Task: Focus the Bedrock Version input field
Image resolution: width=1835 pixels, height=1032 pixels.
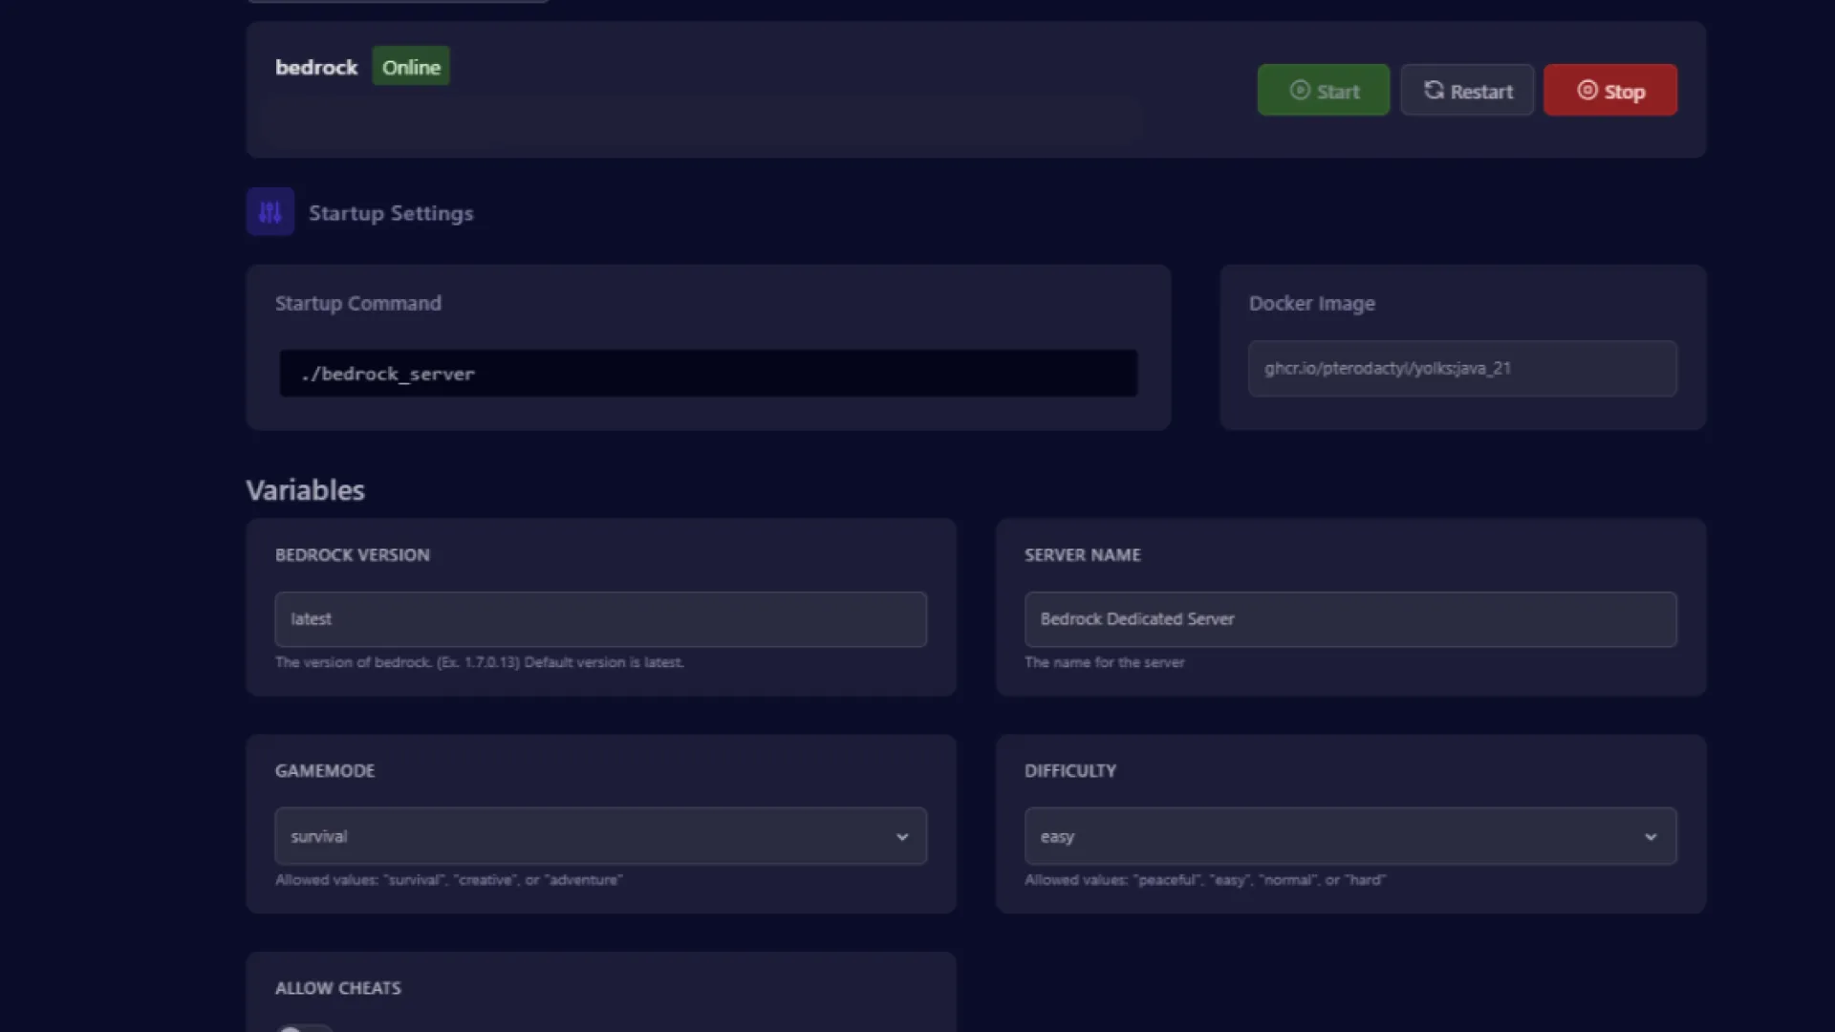Action: coord(600,619)
